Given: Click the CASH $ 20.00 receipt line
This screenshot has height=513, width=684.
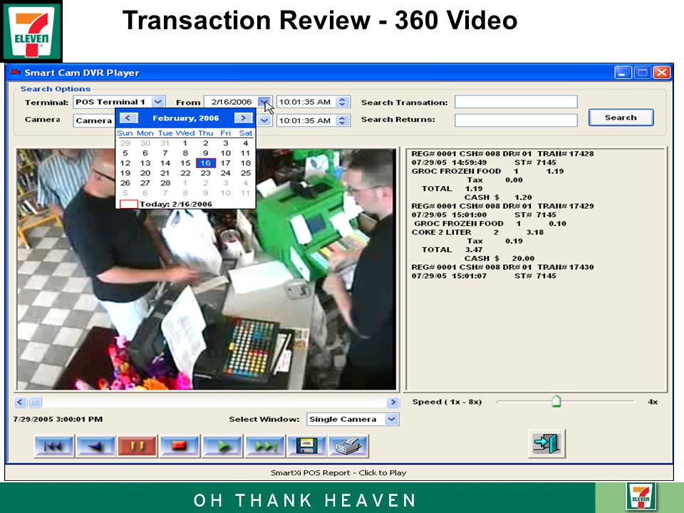Looking at the screenshot, I should coord(499,258).
